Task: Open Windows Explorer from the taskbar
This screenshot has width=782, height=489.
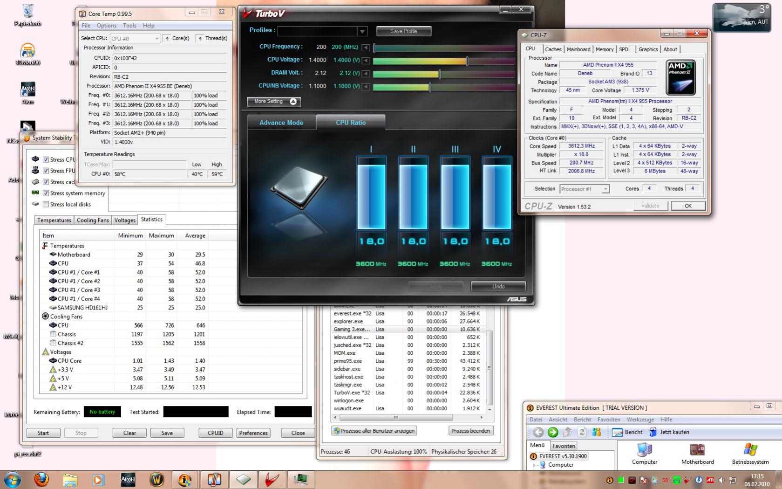Action: 70,480
